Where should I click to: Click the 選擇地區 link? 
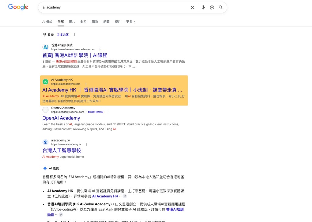(62, 35)
